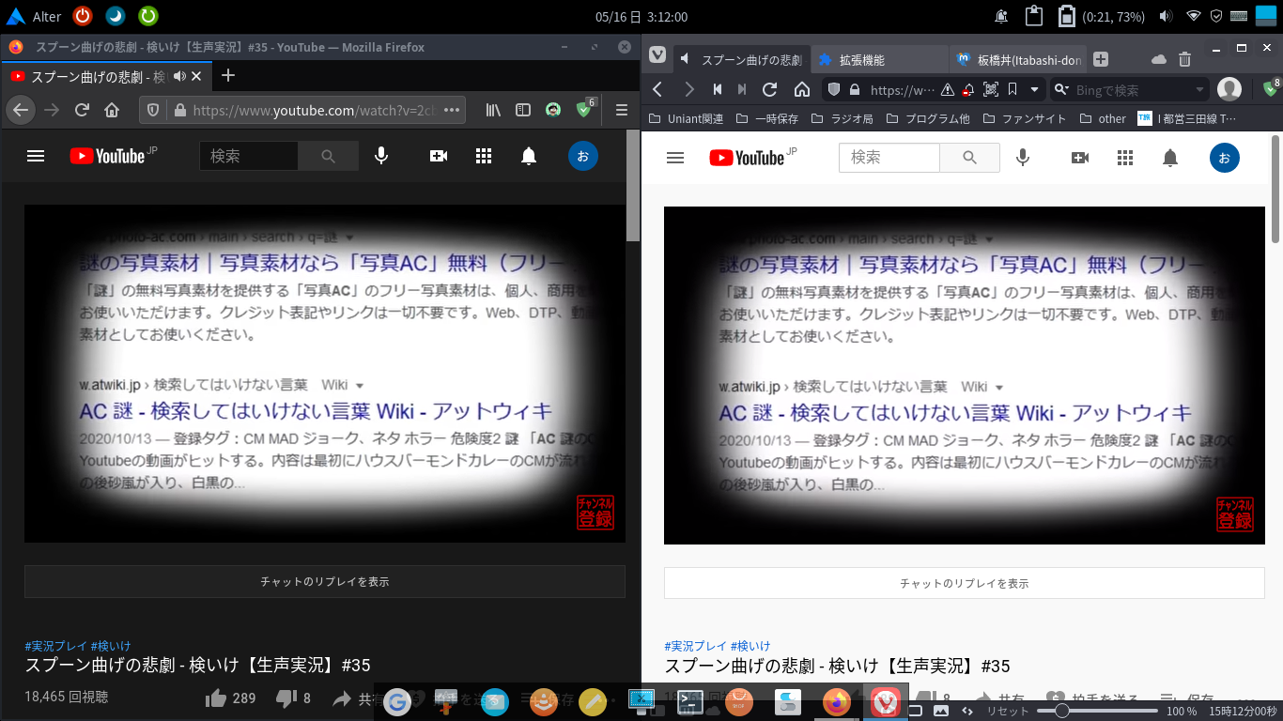Open Firefox hamburger application menu

pyautogui.click(x=621, y=111)
